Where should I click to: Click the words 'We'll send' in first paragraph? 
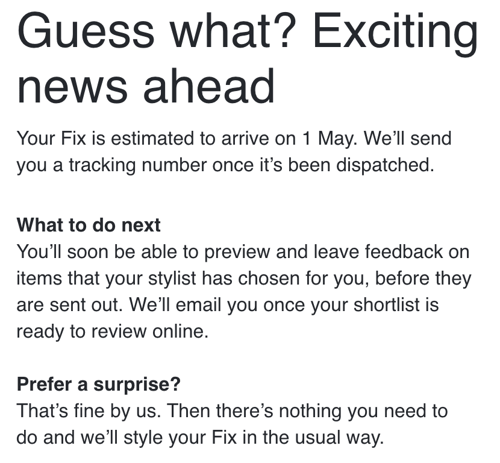tap(407, 139)
